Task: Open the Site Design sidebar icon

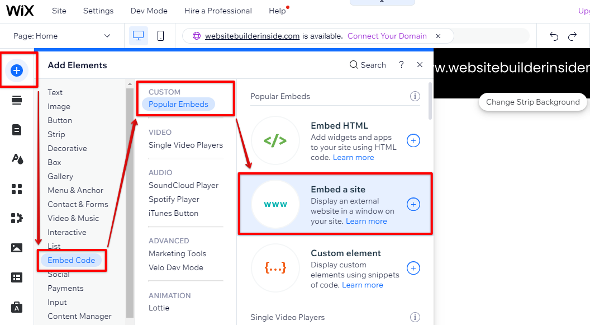Action: click(x=17, y=159)
